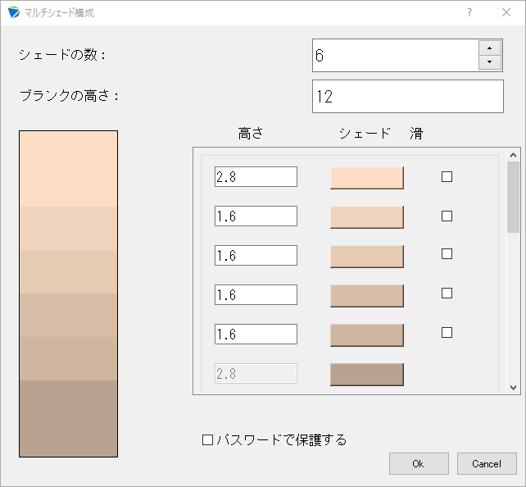Screen dimensions: 526x487
Task: Toggle smooth checkbox in second row
Action: click(447, 216)
